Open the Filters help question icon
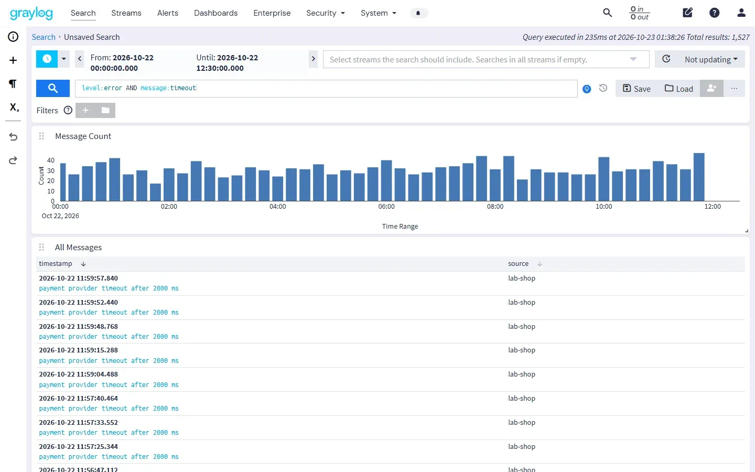This screenshot has height=472, width=755. [68, 110]
